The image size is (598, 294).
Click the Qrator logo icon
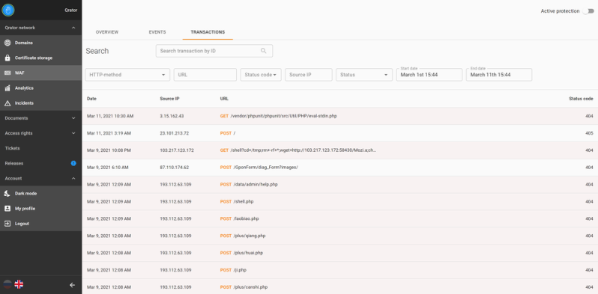[8, 10]
